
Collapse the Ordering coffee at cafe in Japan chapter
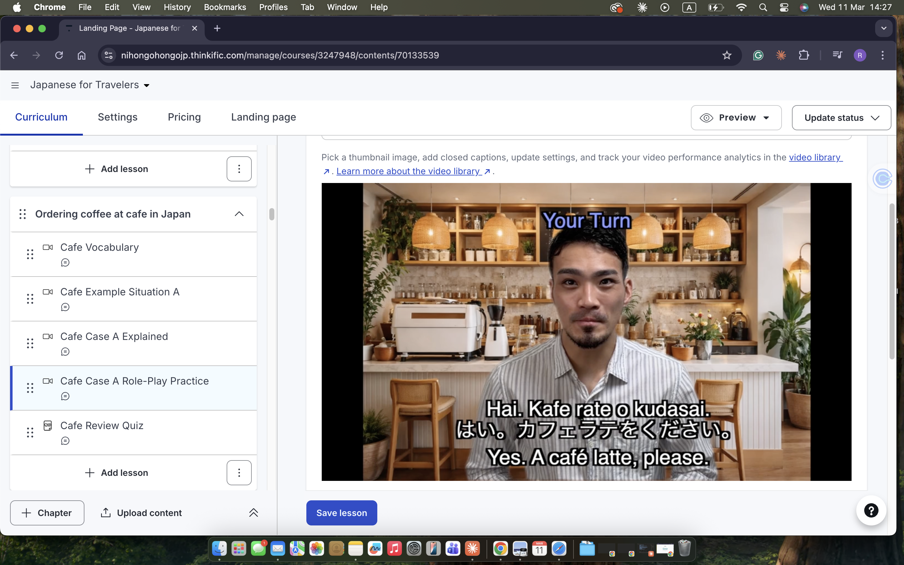point(239,214)
